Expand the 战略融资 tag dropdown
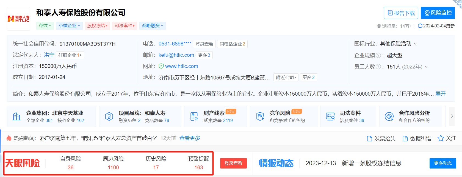The image size is (462, 177). [x=153, y=25]
